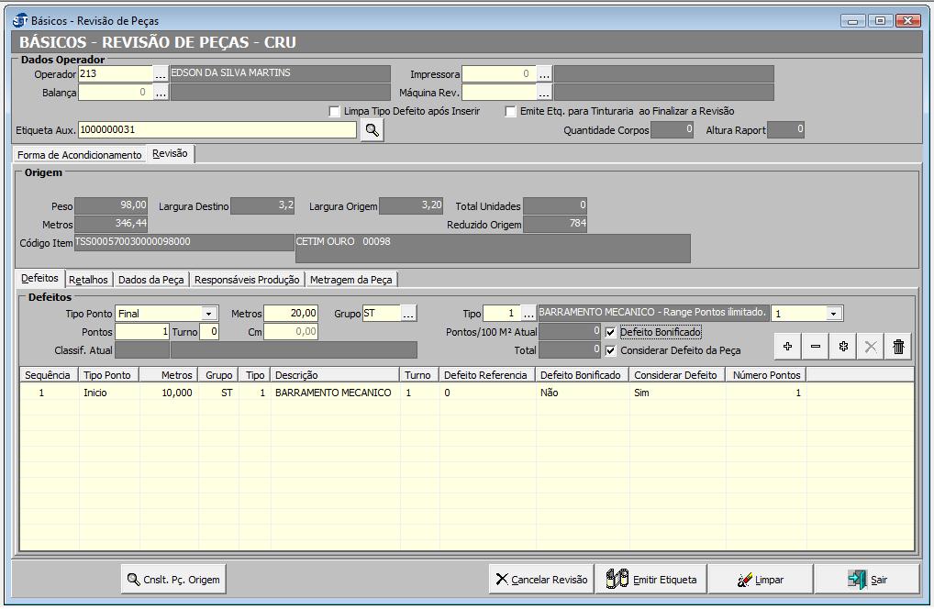Toggle Emite Etq. para Tinturaria checkbox
This screenshot has width=934, height=609.
point(511,111)
